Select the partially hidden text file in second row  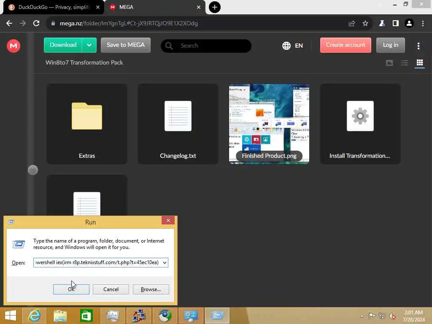tap(87, 196)
